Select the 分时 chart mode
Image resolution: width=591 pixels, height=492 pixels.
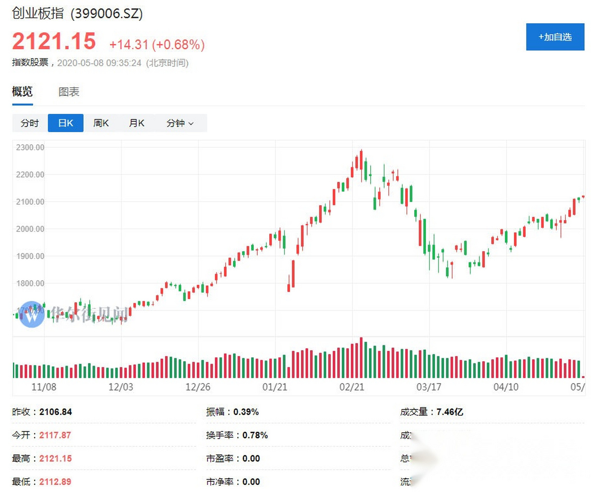point(30,123)
